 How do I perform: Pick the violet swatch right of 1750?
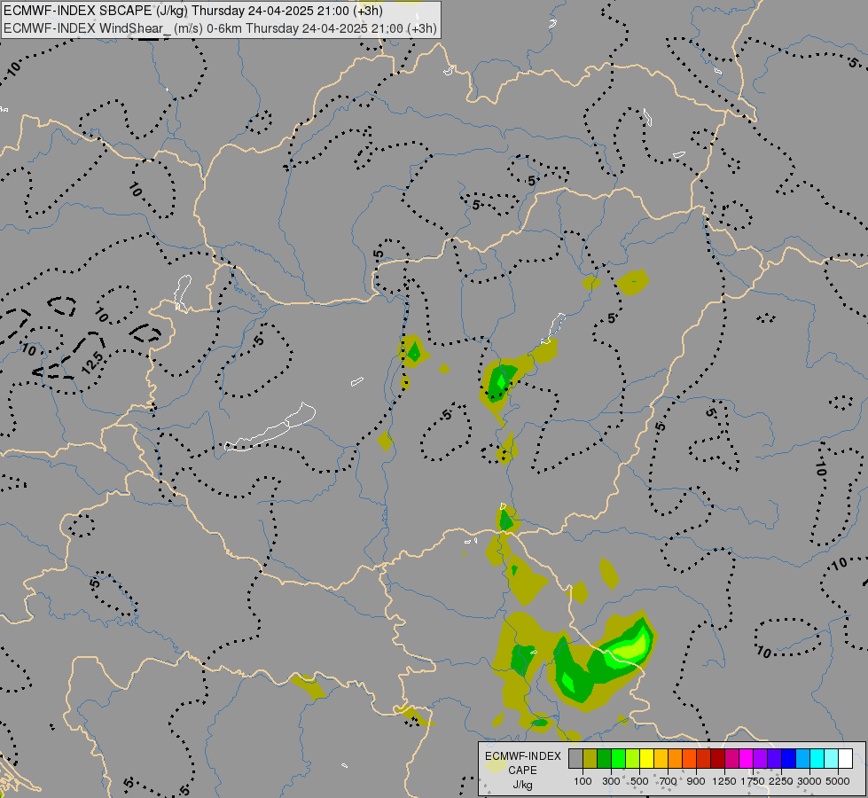point(761,759)
